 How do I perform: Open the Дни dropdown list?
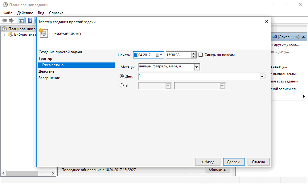click(262, 76)
